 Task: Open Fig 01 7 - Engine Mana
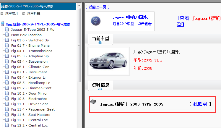(x=30, y=46)
